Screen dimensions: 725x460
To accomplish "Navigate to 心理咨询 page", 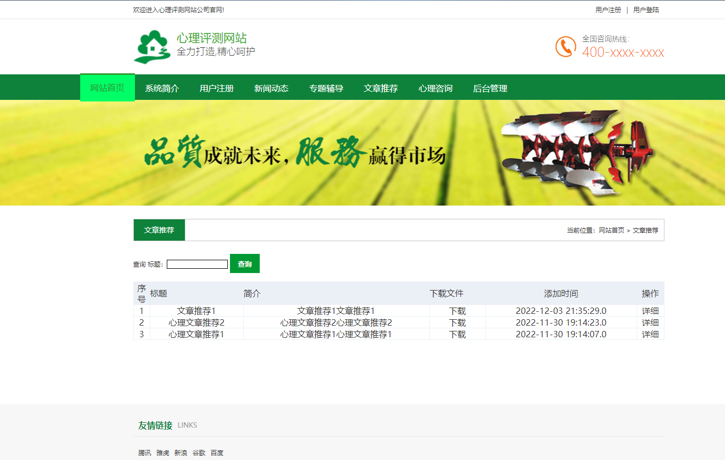I will click(x=436, y=88).
